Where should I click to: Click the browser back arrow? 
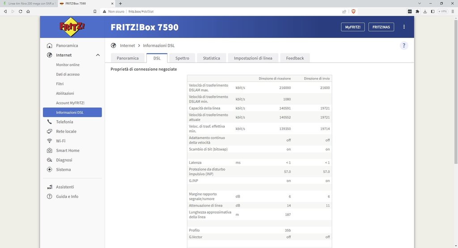[x=5, y=11]
